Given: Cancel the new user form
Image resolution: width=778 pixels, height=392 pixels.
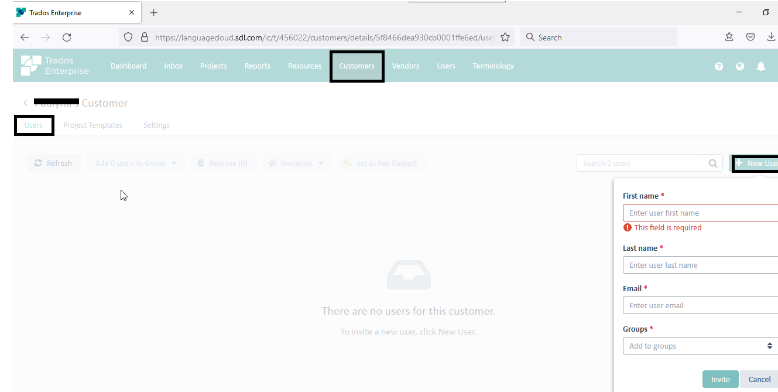Looking at the screenshot, I should coord(759,379).
